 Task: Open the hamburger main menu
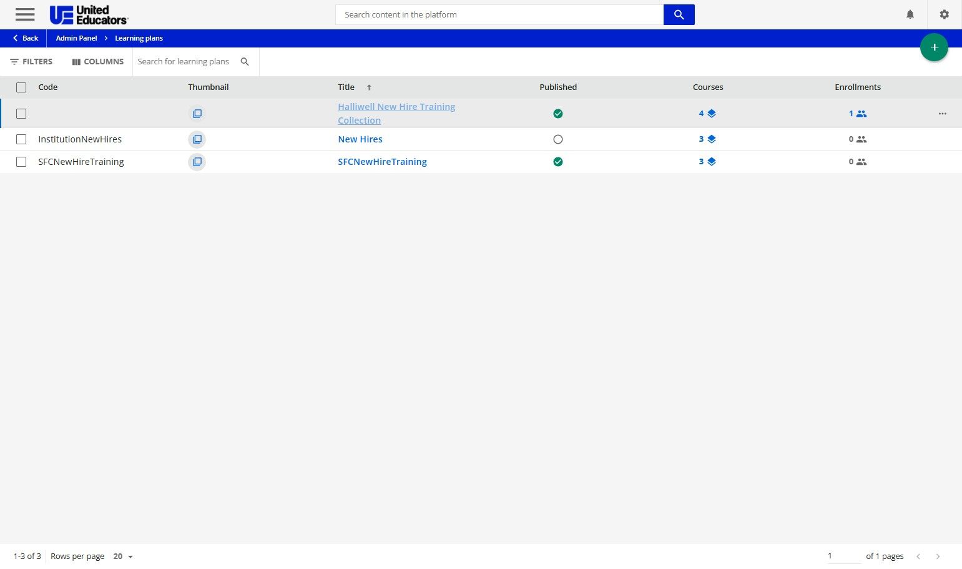point(25,14)
